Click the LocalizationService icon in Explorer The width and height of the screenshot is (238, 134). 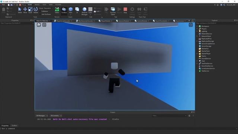pyautogui.click(x=200, y=68)
